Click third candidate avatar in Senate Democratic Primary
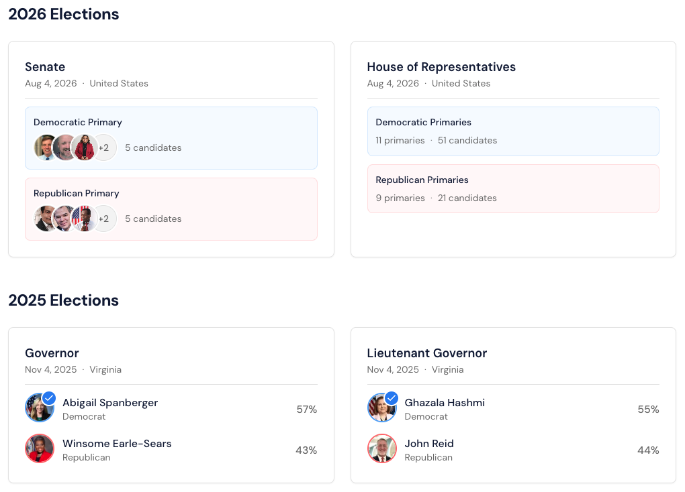Screen dimensions: 685x492 tap(85, 147)
